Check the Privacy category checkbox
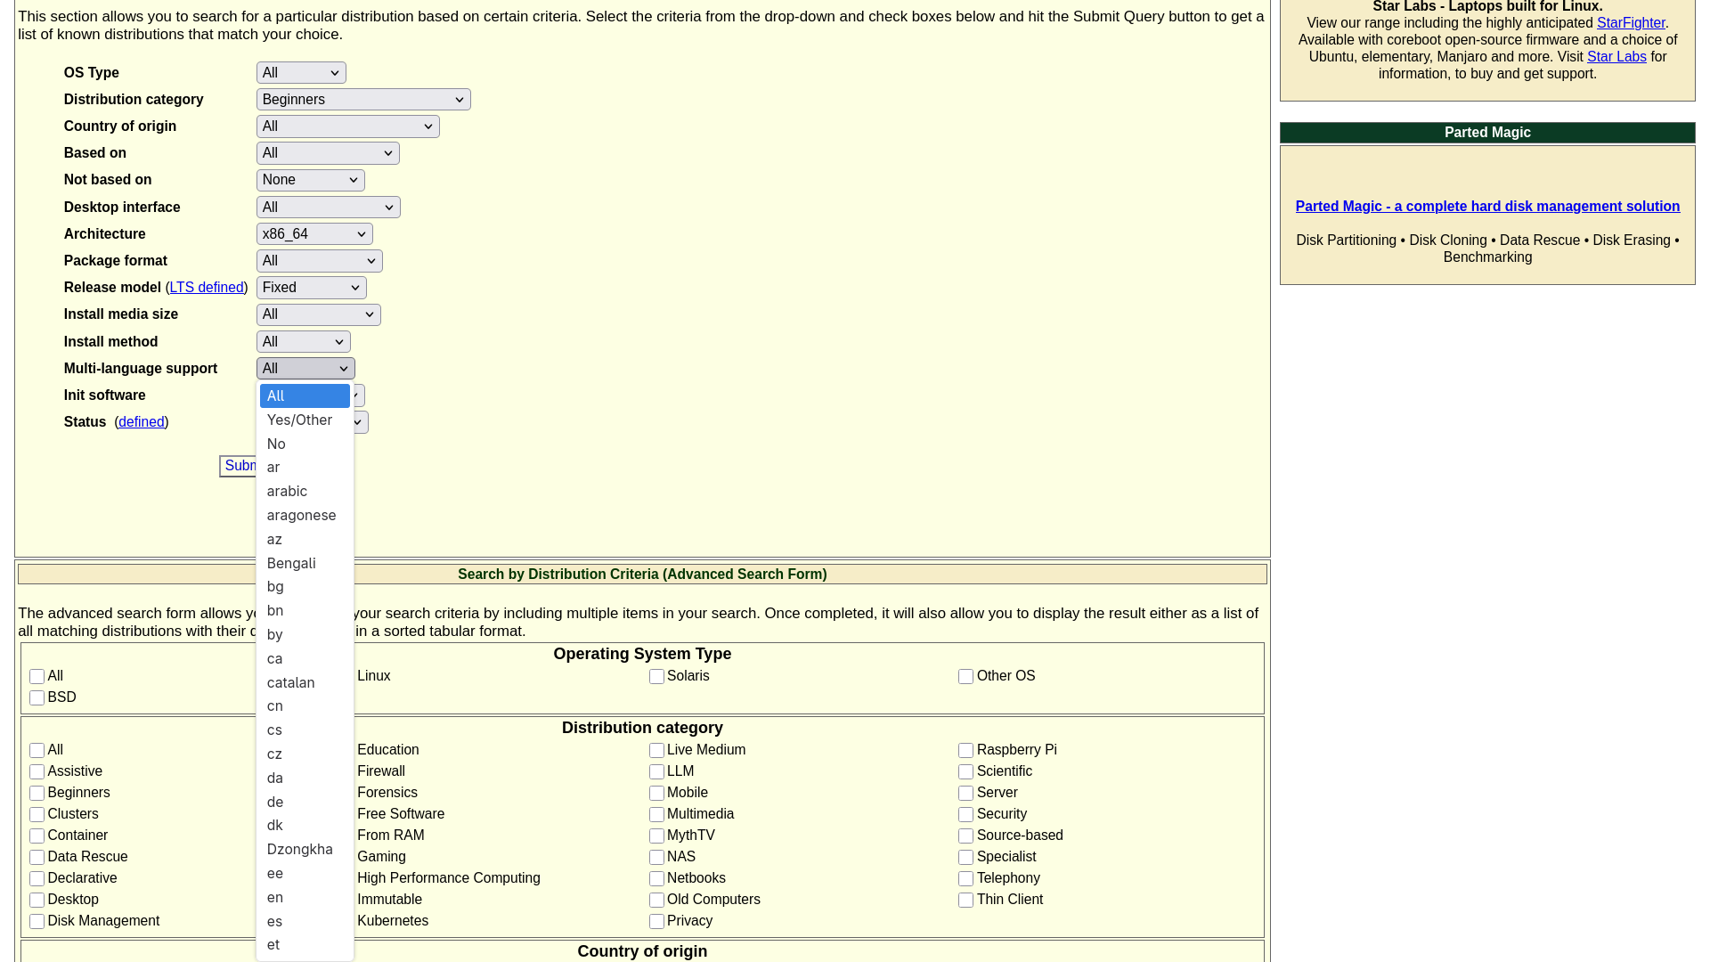This screenshot has height=962, width=1710. tap(657, 921)
